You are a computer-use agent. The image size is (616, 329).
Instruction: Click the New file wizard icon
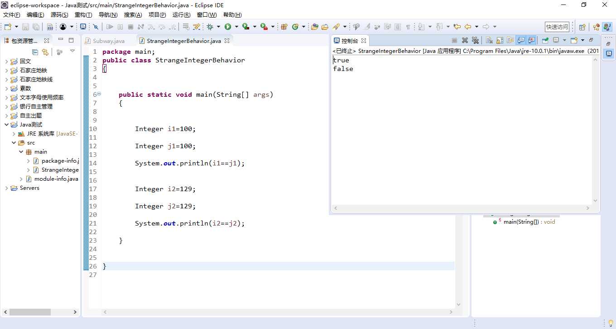point(7,27)
